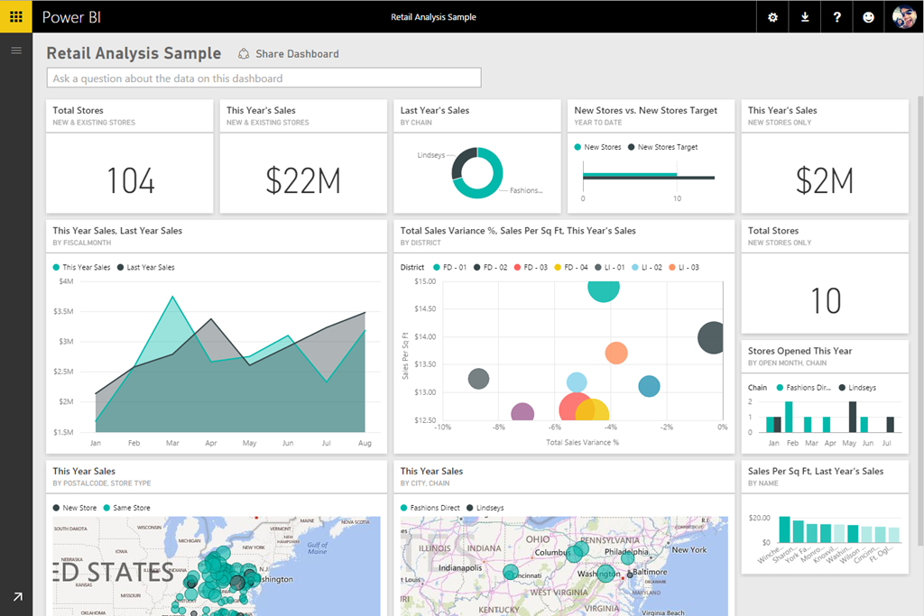Screen dimensions: 924x616
Task: Open the Total Stores 104 tile
Action: [x=130, y=156]
